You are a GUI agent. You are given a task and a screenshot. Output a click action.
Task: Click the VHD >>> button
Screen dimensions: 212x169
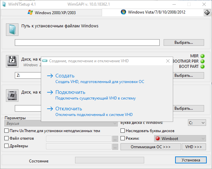click(194, 147)
